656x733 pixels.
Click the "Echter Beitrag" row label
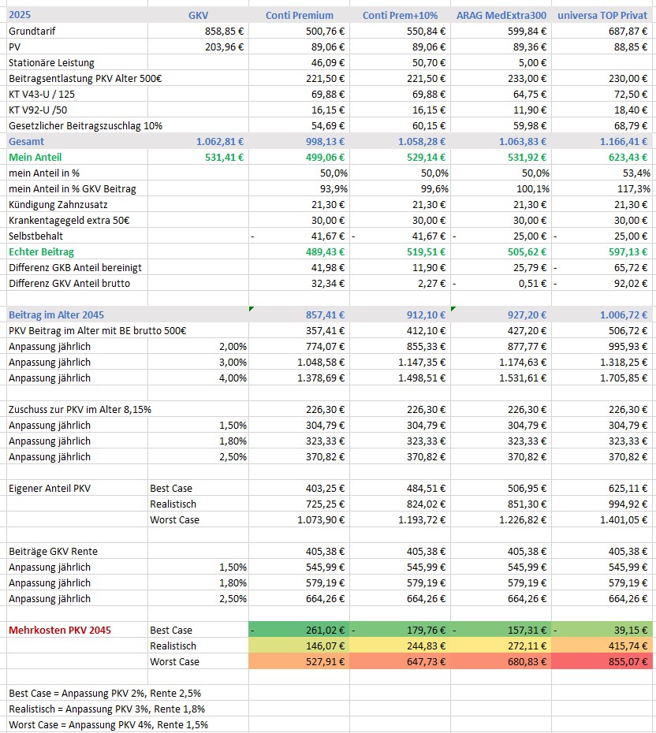coord(41,251)
